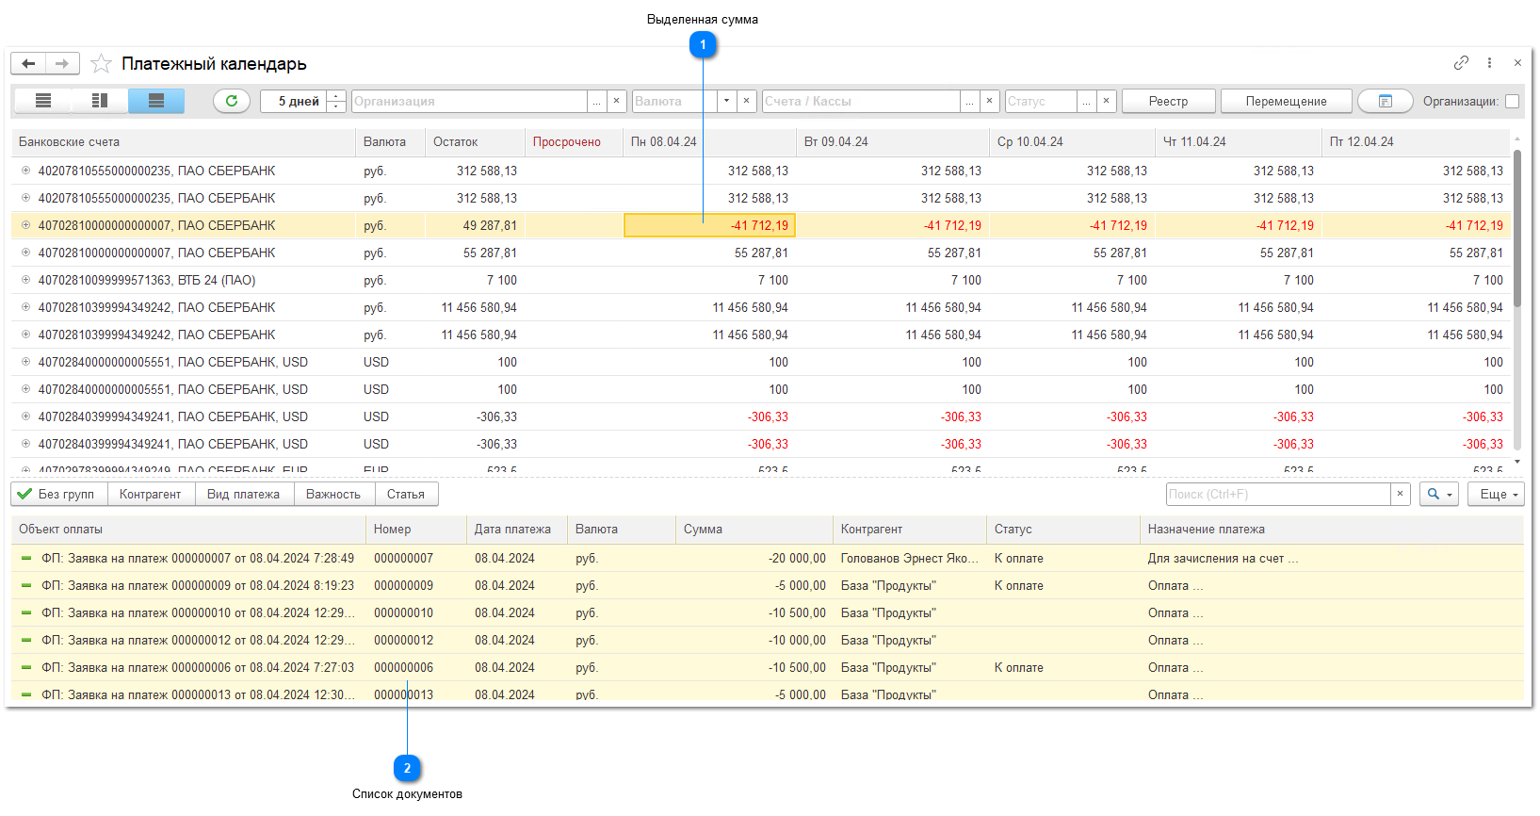Image resolution: width=1540 pixels, height=816 pixels.
Task: Expand the first 40702840399994349241 USD row
Action: [25, 416]
